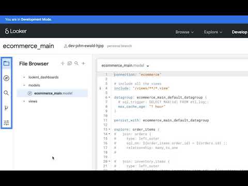This screenshot has height=186, width=248.
Task: Open the Find and Replace magnifier sidebar icon
Action: pos(6,93)
